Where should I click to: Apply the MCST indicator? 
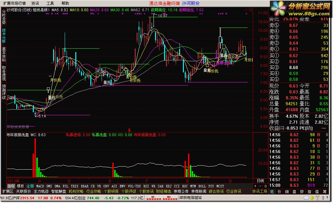tap(220, 186)
